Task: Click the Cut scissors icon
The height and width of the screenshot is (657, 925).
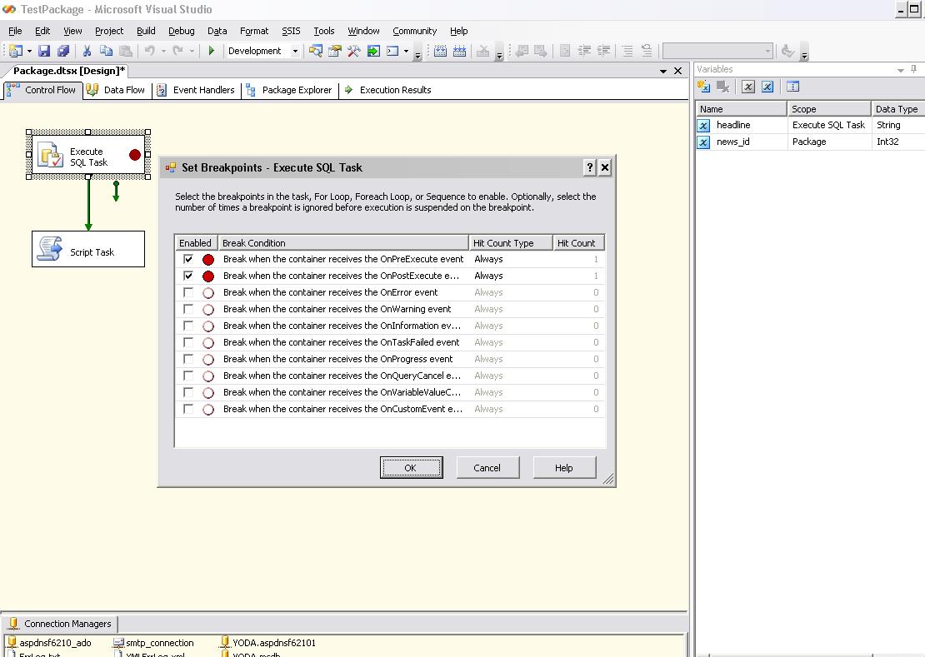Action: tap(86, 52)
